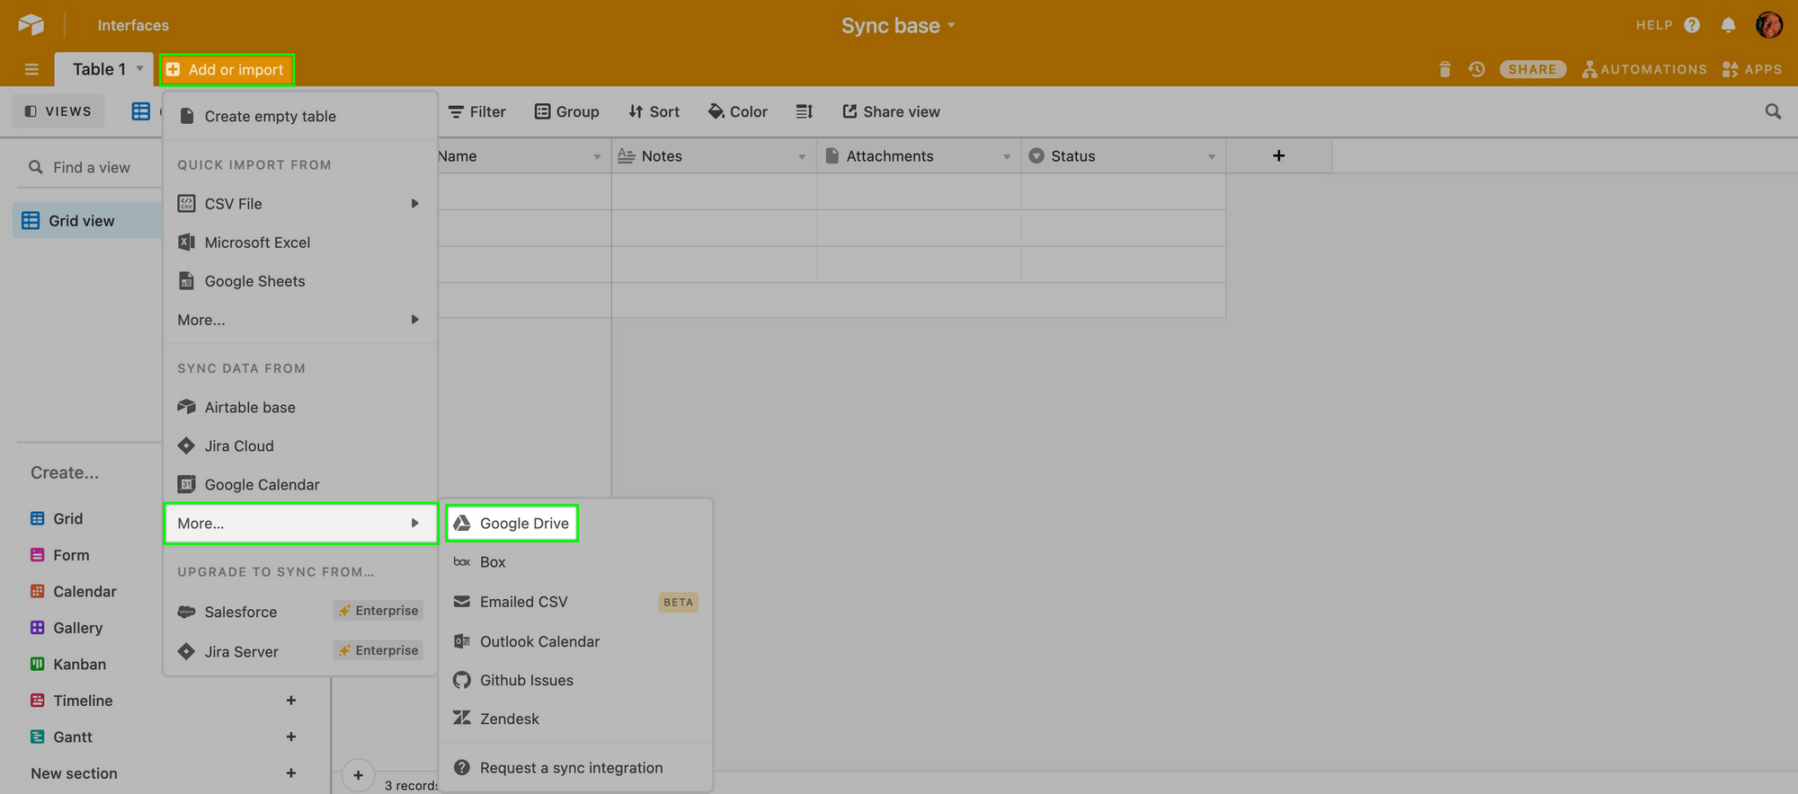Click first row Notes cell
1798x794 pixels.
tap(714, 191)
